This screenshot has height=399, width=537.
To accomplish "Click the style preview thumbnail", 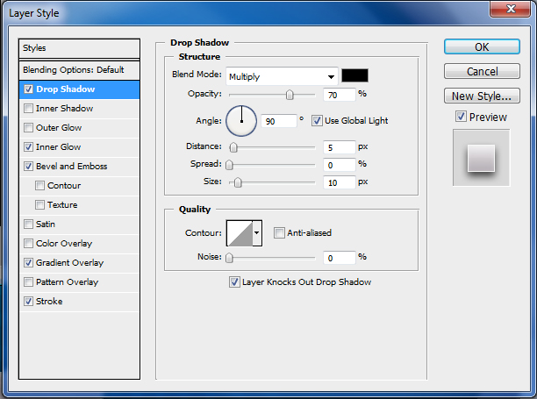I will (x=481, y=158).
